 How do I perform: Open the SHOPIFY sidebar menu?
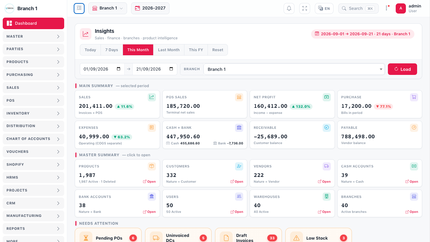point(33,165)
